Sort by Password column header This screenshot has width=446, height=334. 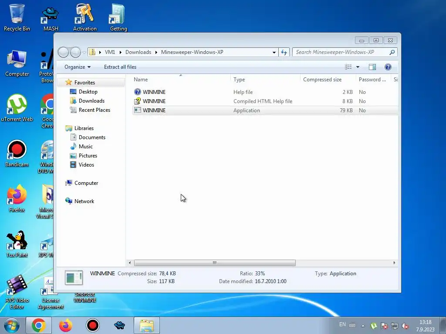[x=373, y=80]
